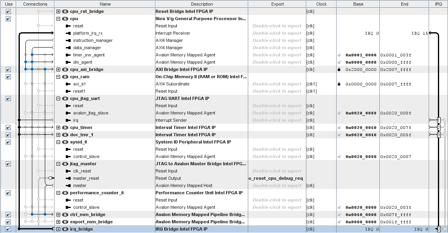Expand the cpu_timer tree node
Viewport: 448px width, 233px height.
pyautogui.click(x=59, y=128)
